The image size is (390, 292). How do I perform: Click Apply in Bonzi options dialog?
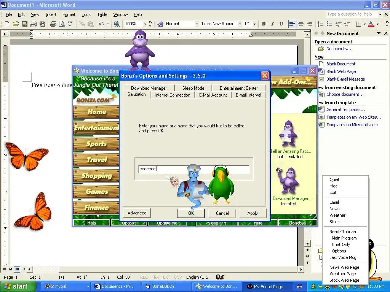(x=253, y=213)
